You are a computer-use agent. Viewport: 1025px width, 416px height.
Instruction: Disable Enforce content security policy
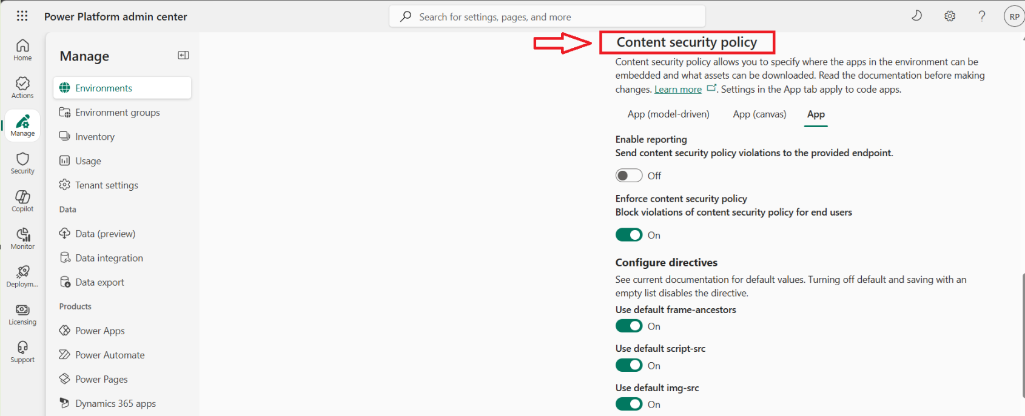pyautogui.click(x=629, y=234)
